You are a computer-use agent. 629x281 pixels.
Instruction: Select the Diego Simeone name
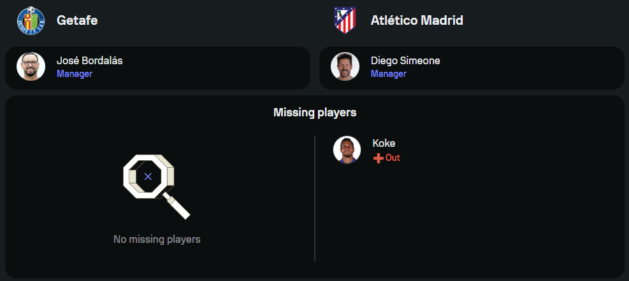click(405, 61)
